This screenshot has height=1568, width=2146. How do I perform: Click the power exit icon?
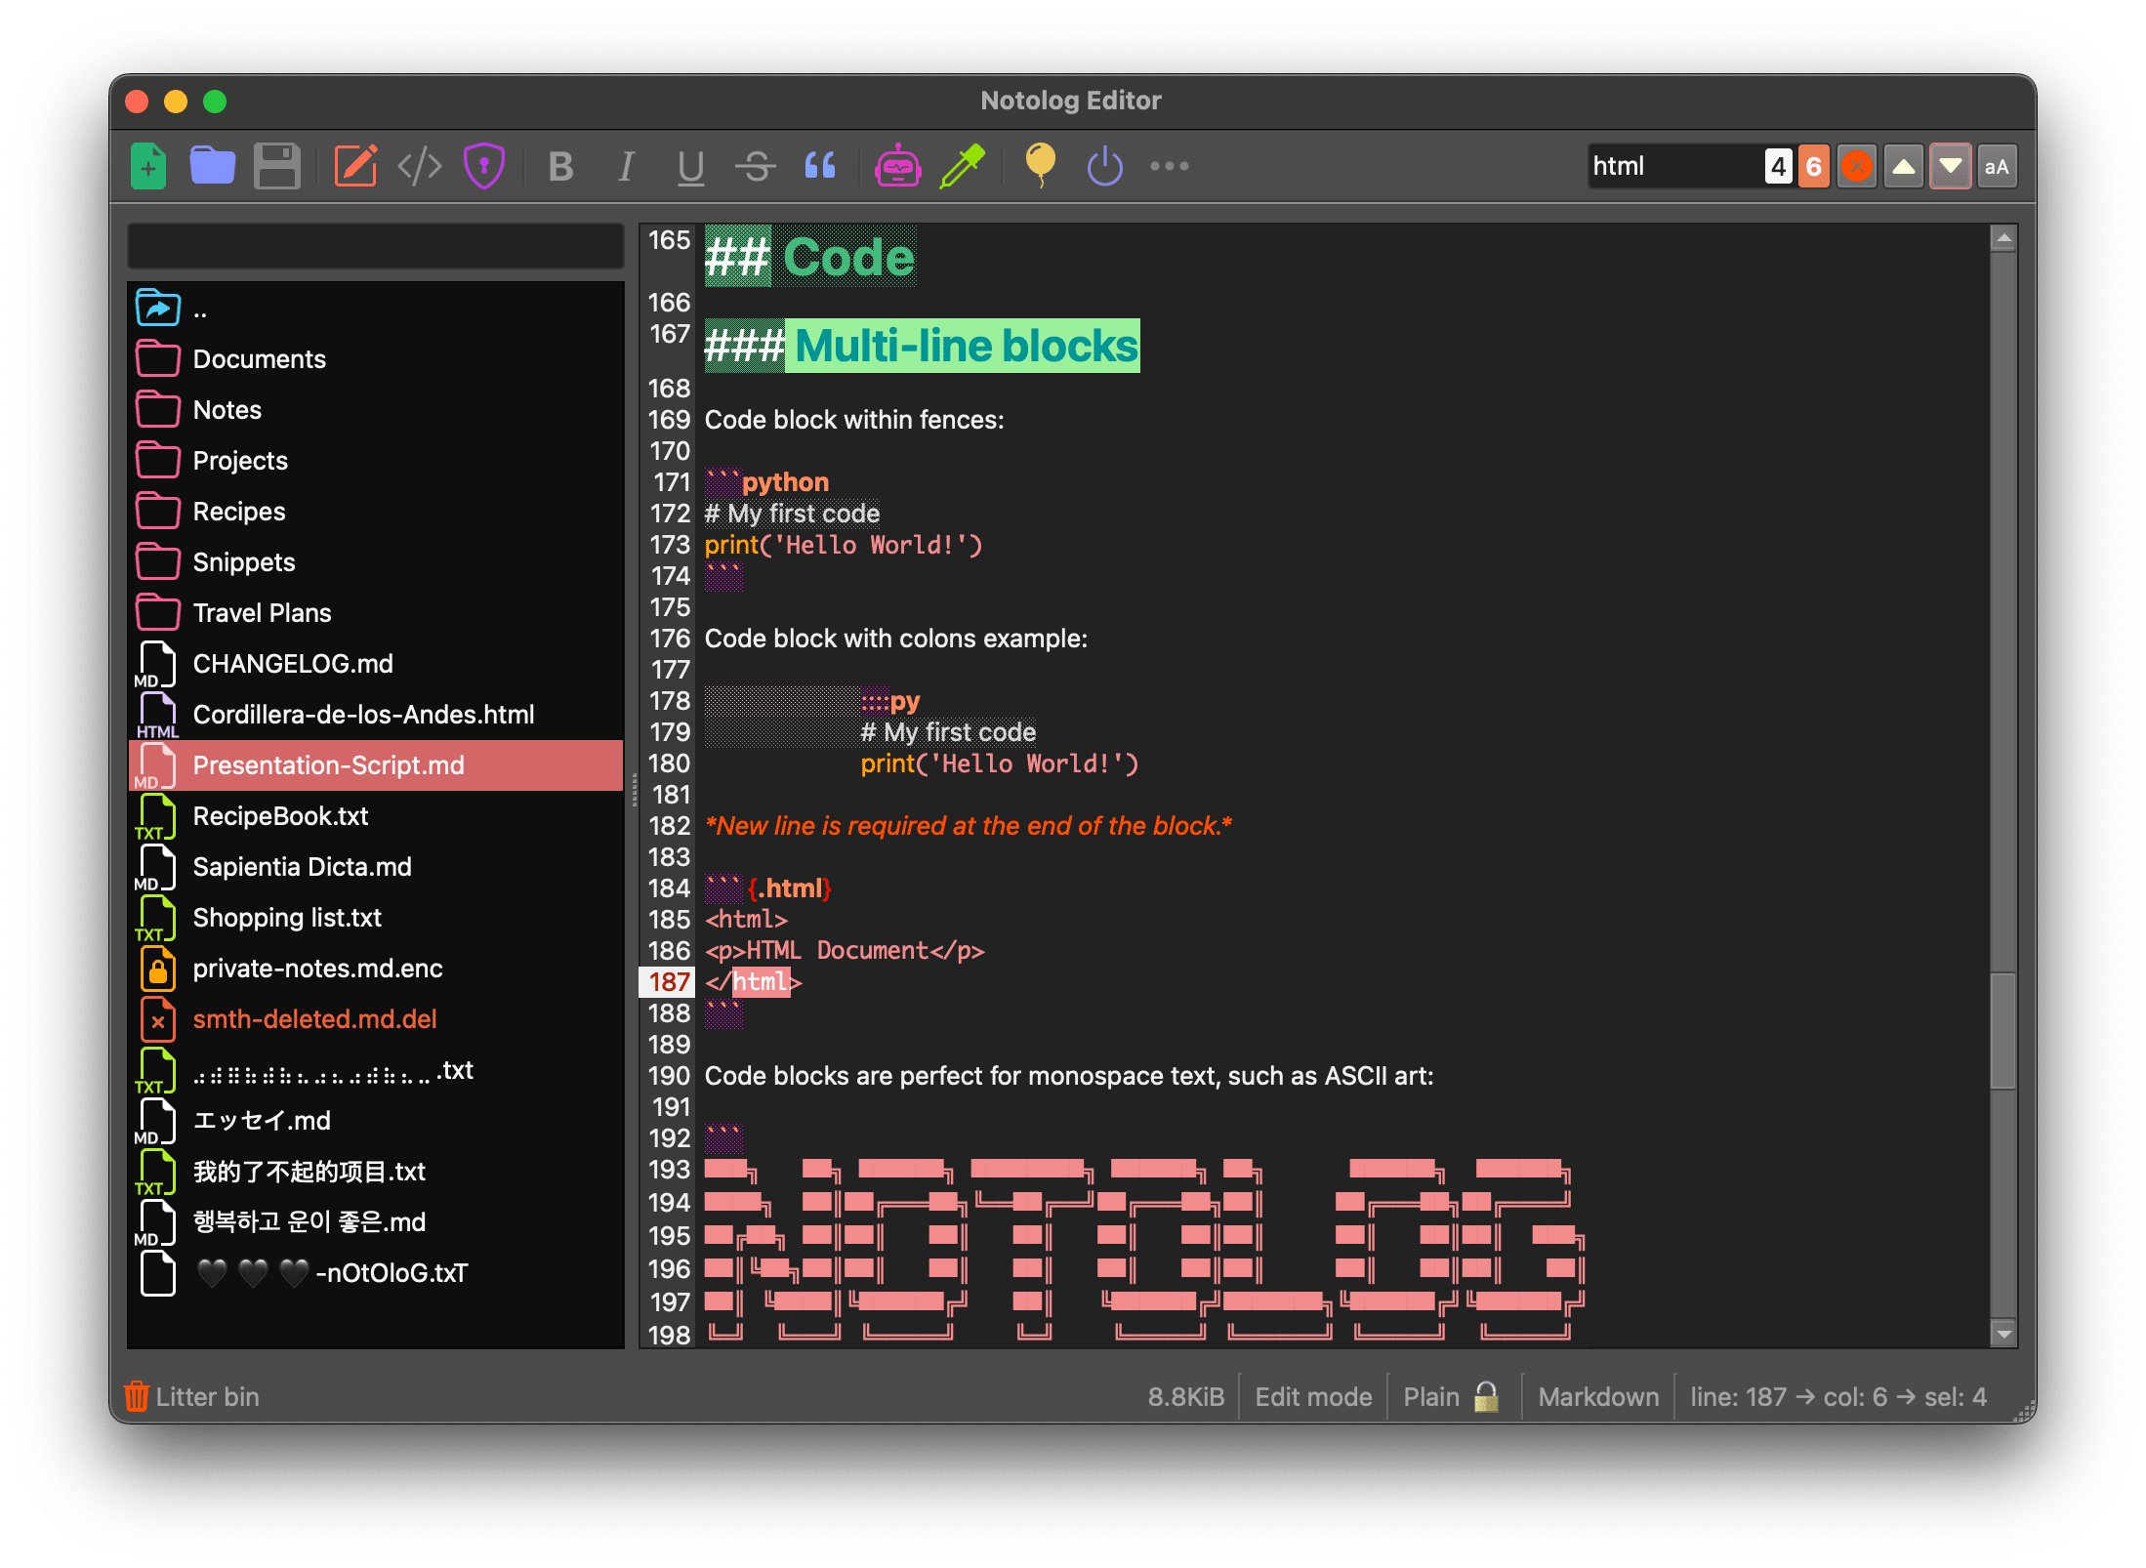[x=1104, y=165]
